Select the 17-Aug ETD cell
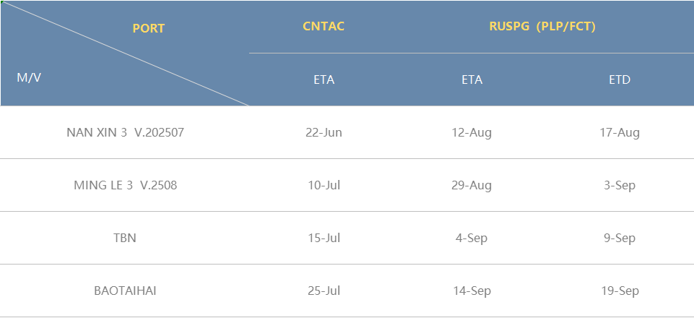 click(x=620, y=132)
